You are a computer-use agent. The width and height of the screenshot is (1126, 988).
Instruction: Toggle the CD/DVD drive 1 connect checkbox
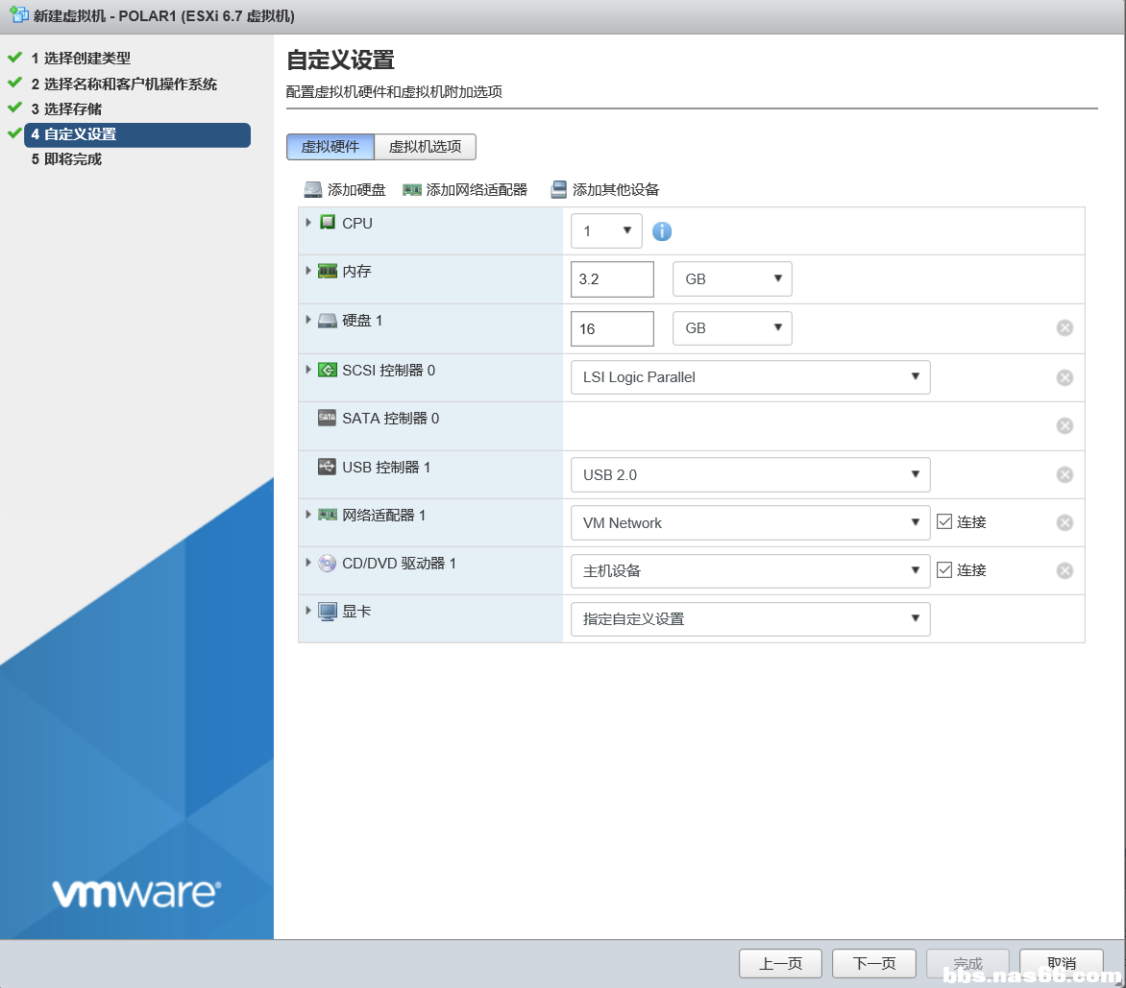pos(944,570)
